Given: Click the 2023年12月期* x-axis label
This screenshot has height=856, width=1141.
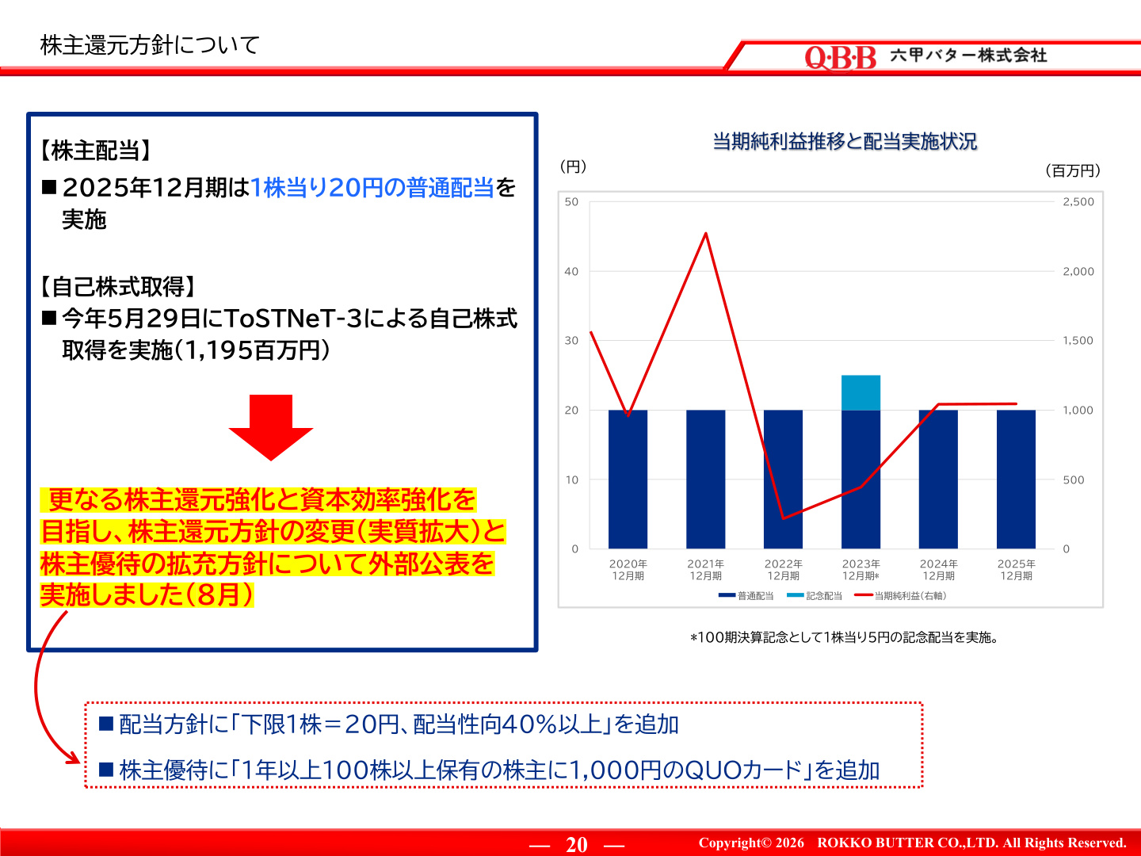Looking at the screenshot, I should [x=861, y=570].
